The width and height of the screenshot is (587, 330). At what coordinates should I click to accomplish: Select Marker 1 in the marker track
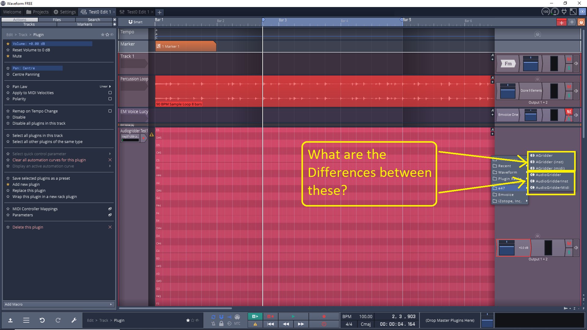pyautogui.click(x=171, y=46)
